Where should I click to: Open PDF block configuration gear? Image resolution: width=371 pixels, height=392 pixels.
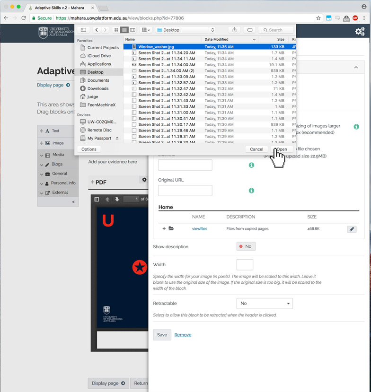pyautogui.click(x=144, y=180)
